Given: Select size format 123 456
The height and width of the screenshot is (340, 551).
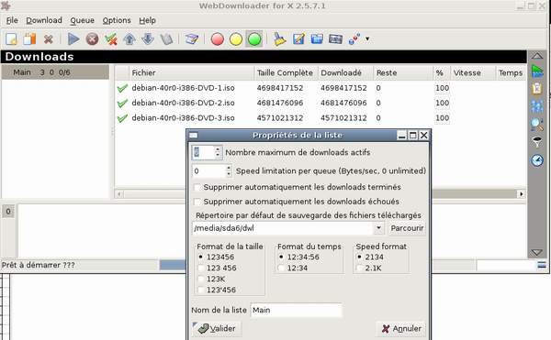Looking at the screenshot, I should pyautogui.click(x=200, y=269).
